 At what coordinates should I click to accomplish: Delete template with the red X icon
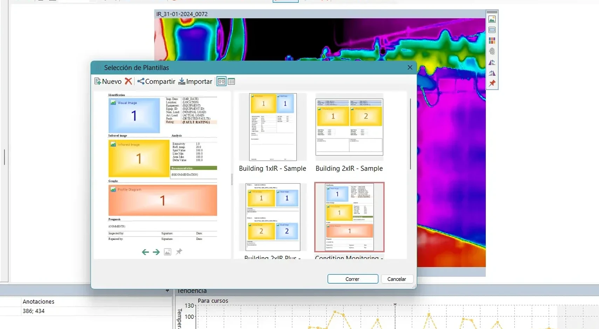[129, 81]
